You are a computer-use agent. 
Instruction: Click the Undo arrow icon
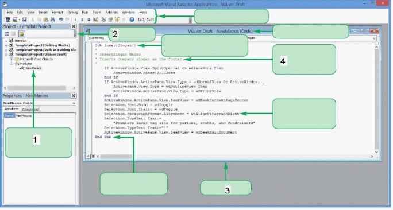point(61,20)
